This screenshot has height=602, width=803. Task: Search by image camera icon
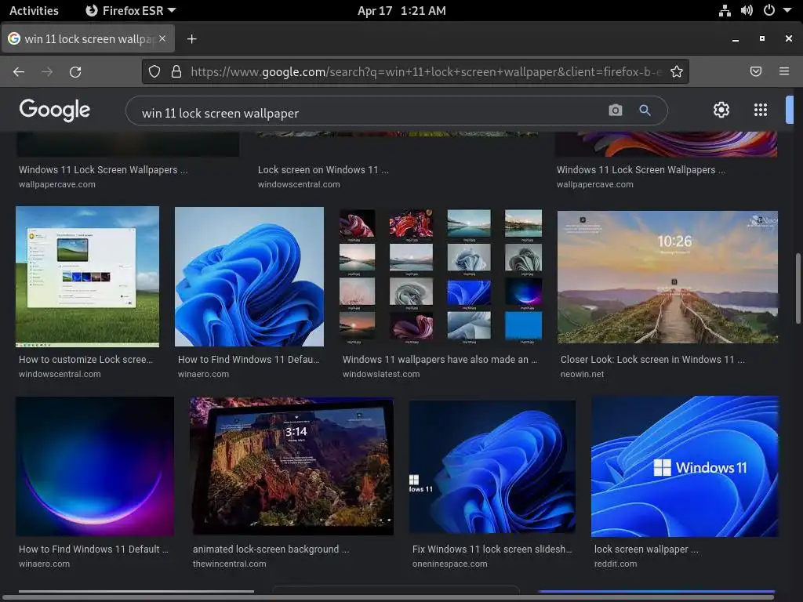point(616,110)
